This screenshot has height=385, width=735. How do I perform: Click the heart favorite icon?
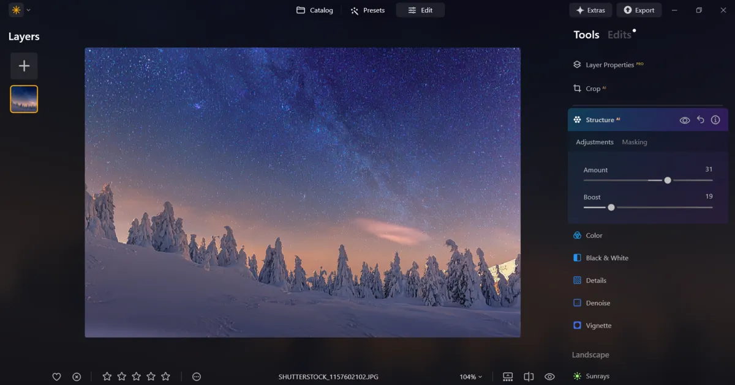click(x=56, y=377)
